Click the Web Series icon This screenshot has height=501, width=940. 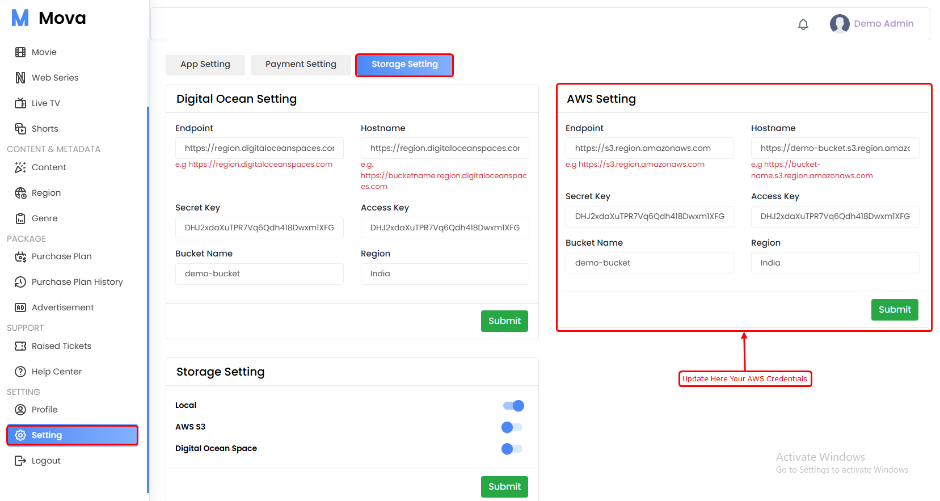tap(20, 78)
